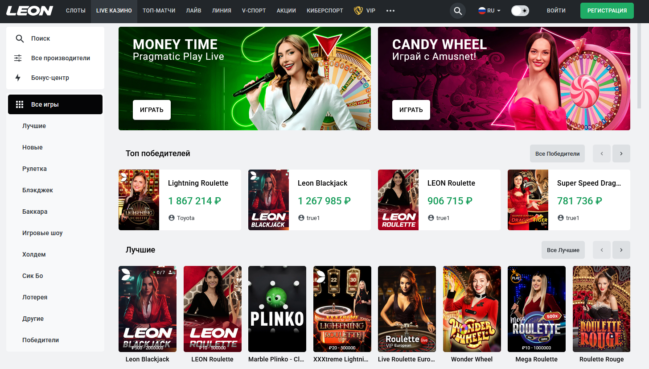Viewport: 649px width, 369px height.
Task: Open the three-dots more menu in header
Action: pyautogui.click(x=390, y=11)
